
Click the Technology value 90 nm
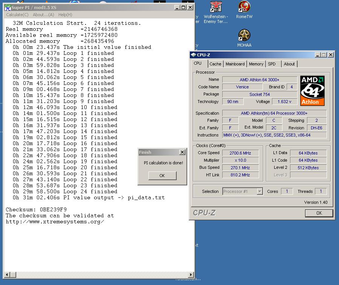coord(233,102)
